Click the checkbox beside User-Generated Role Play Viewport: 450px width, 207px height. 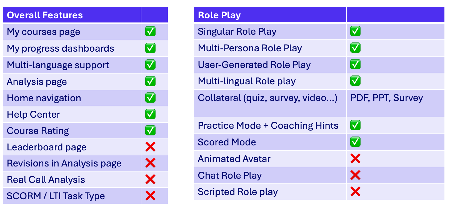point(355,65)
